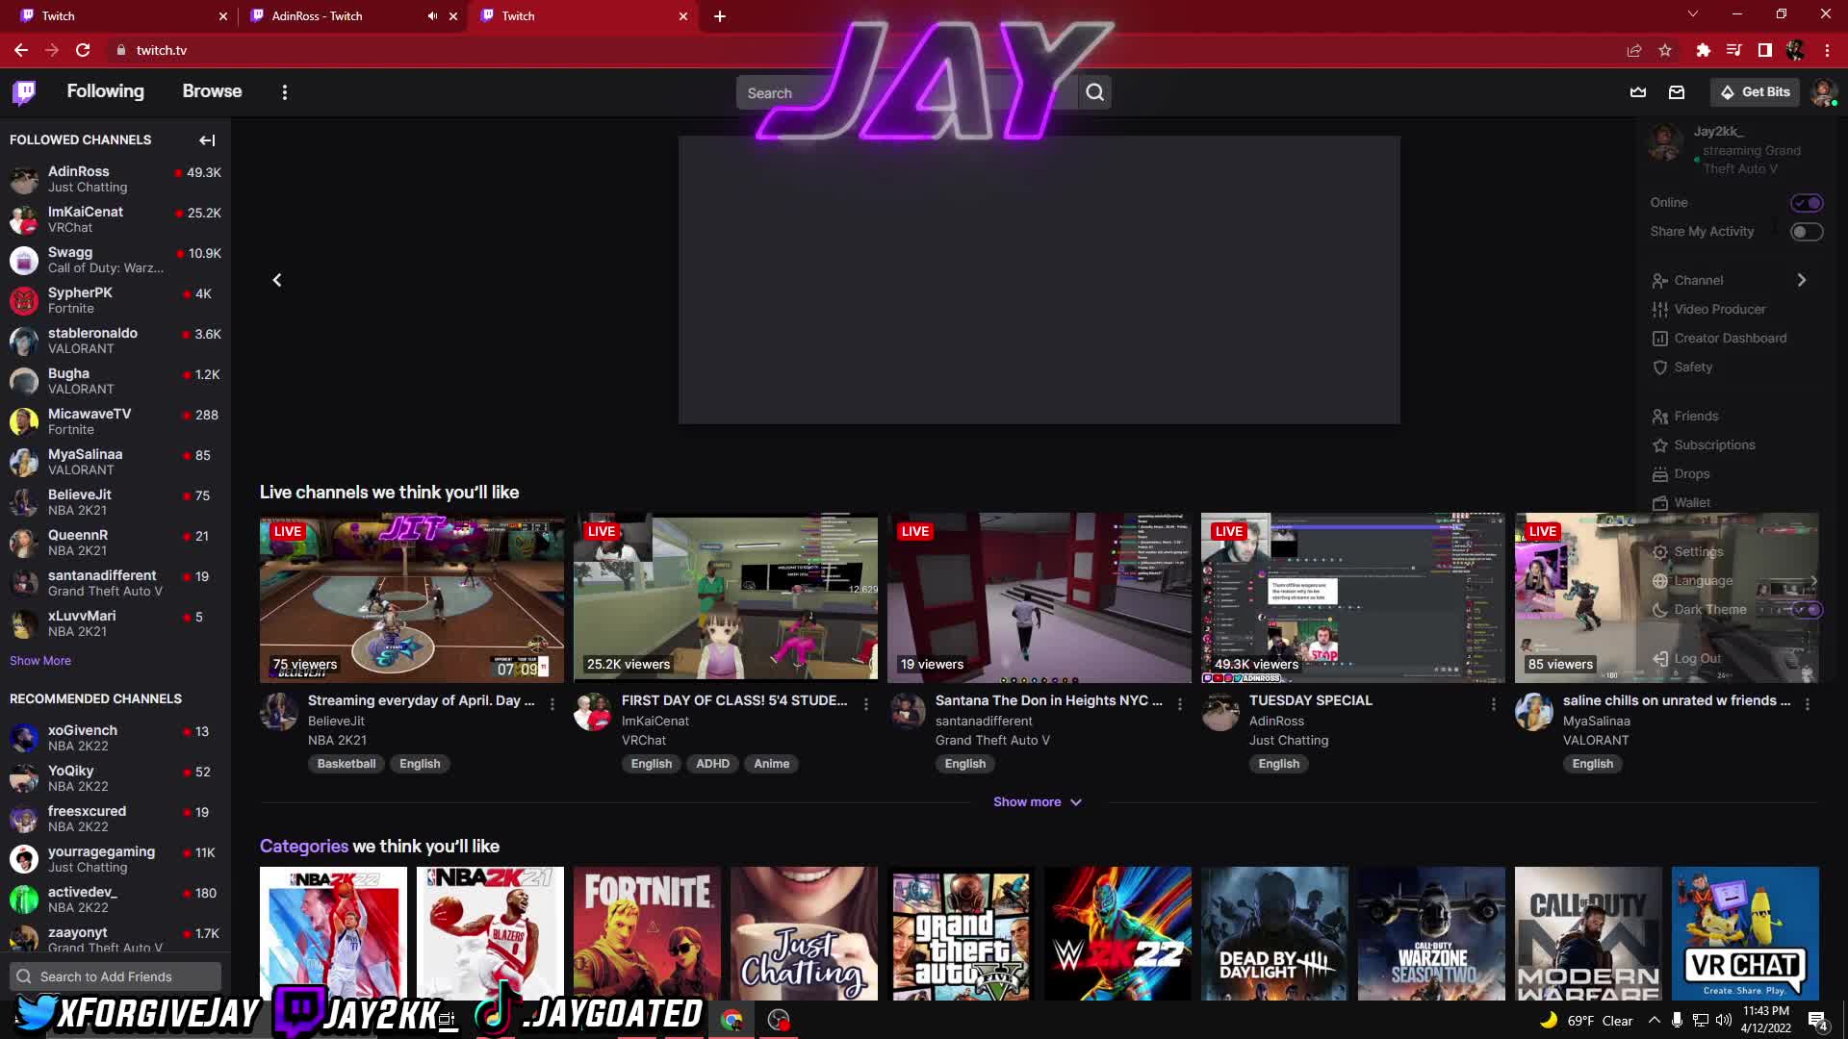Open Windows notification center icon
Image resolution: width=1848 pixels, height=1039 pixels.
coord(1817,1020)
